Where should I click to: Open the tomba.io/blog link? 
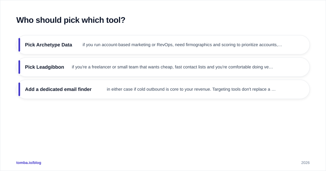click(29, 163)
